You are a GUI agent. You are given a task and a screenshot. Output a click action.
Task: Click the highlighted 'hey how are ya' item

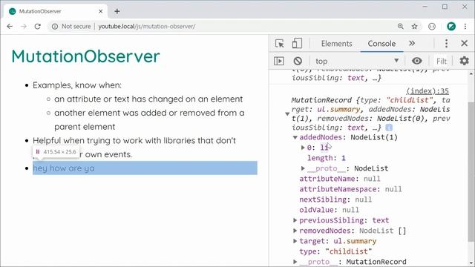tap(145, 168)
